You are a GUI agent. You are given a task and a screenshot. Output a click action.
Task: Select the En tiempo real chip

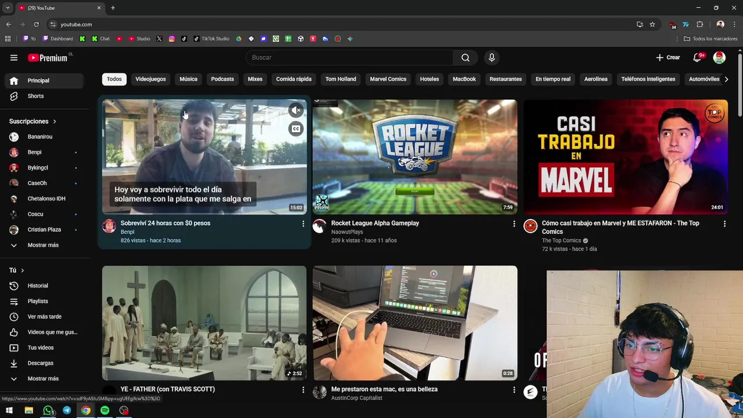click(553, 79)
